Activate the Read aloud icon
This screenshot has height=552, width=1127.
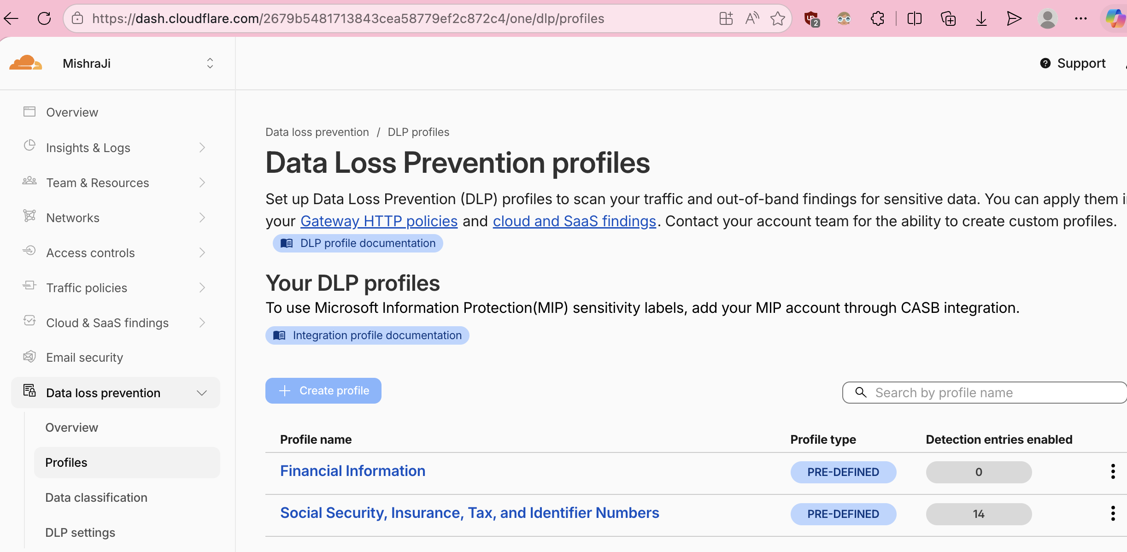click(x=752, y=18)
